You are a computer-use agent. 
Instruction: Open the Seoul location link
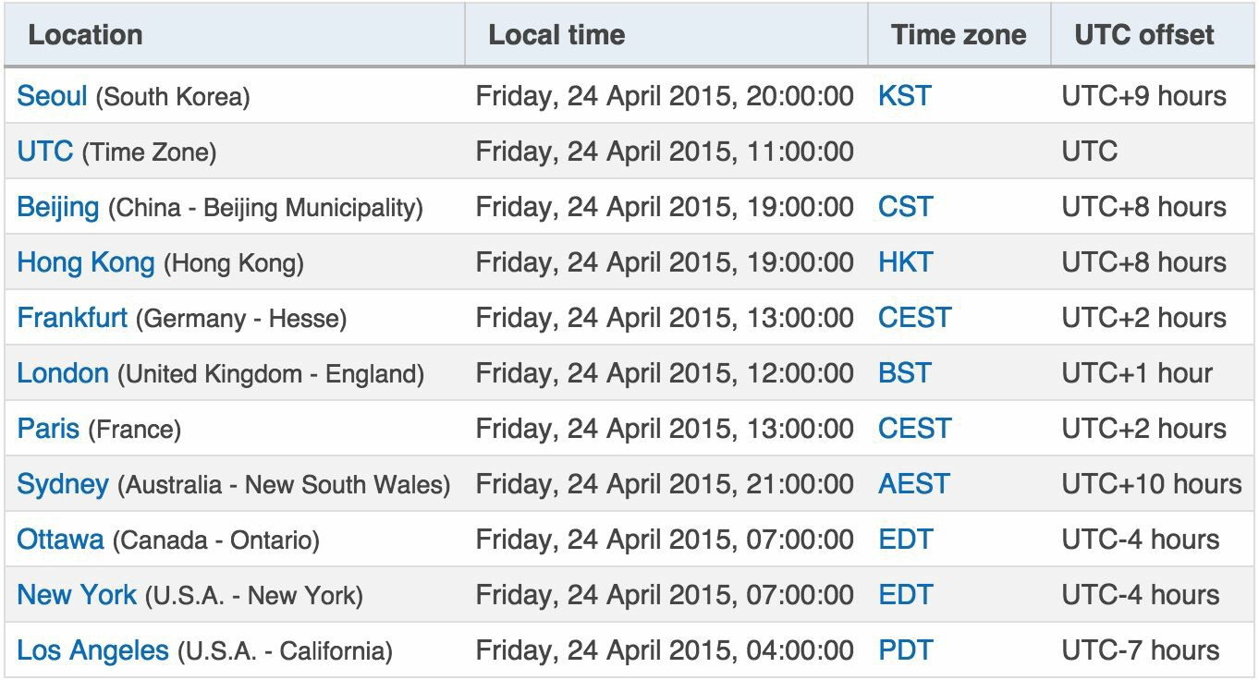point(52,96)
